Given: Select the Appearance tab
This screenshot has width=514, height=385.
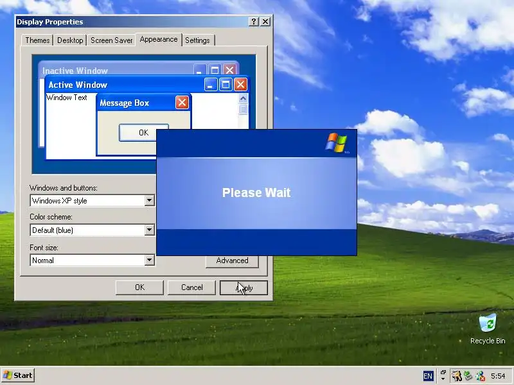Looking at the screenshot, I should tap(159, 39).
